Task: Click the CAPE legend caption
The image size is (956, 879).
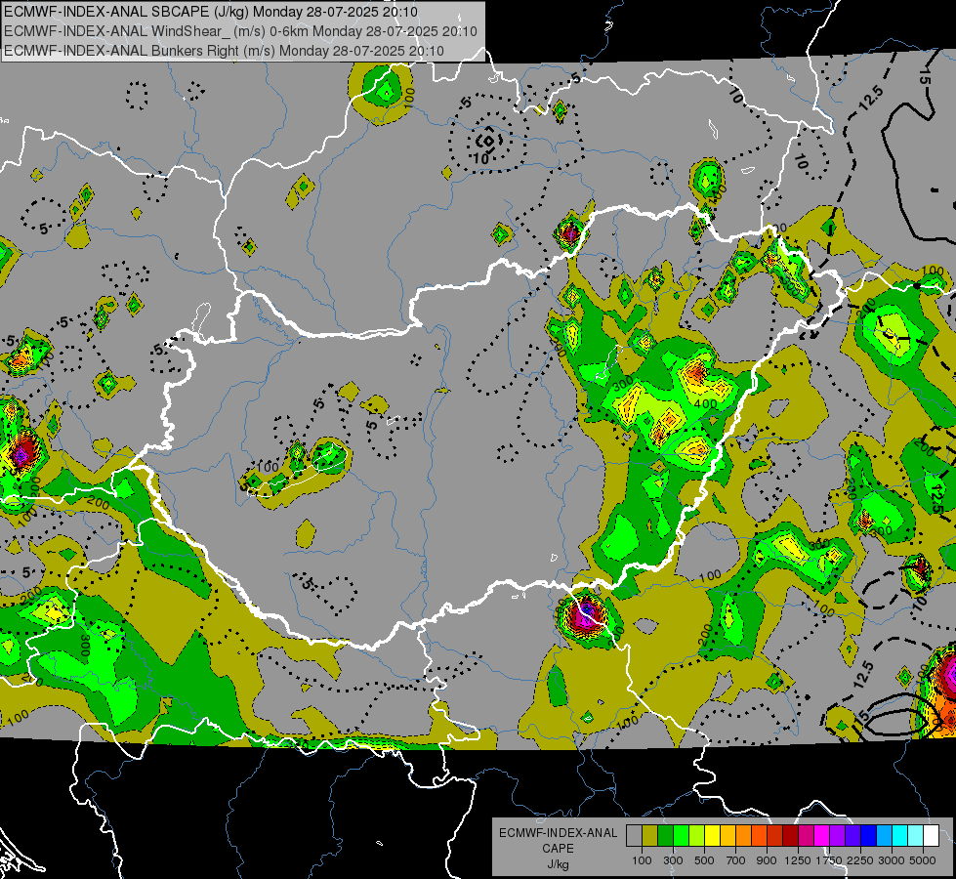Action: point(558,849)
